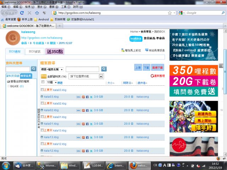Open the Windows Start orb
The width and height of the screenshot is (227, 170).
click(x=6, y=165)
